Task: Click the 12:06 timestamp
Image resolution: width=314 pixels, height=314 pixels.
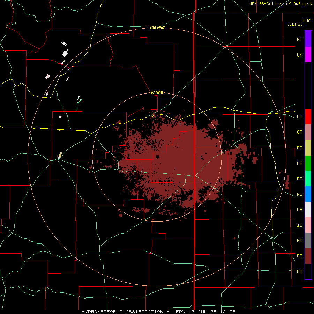Action: (x=228, y=312)
